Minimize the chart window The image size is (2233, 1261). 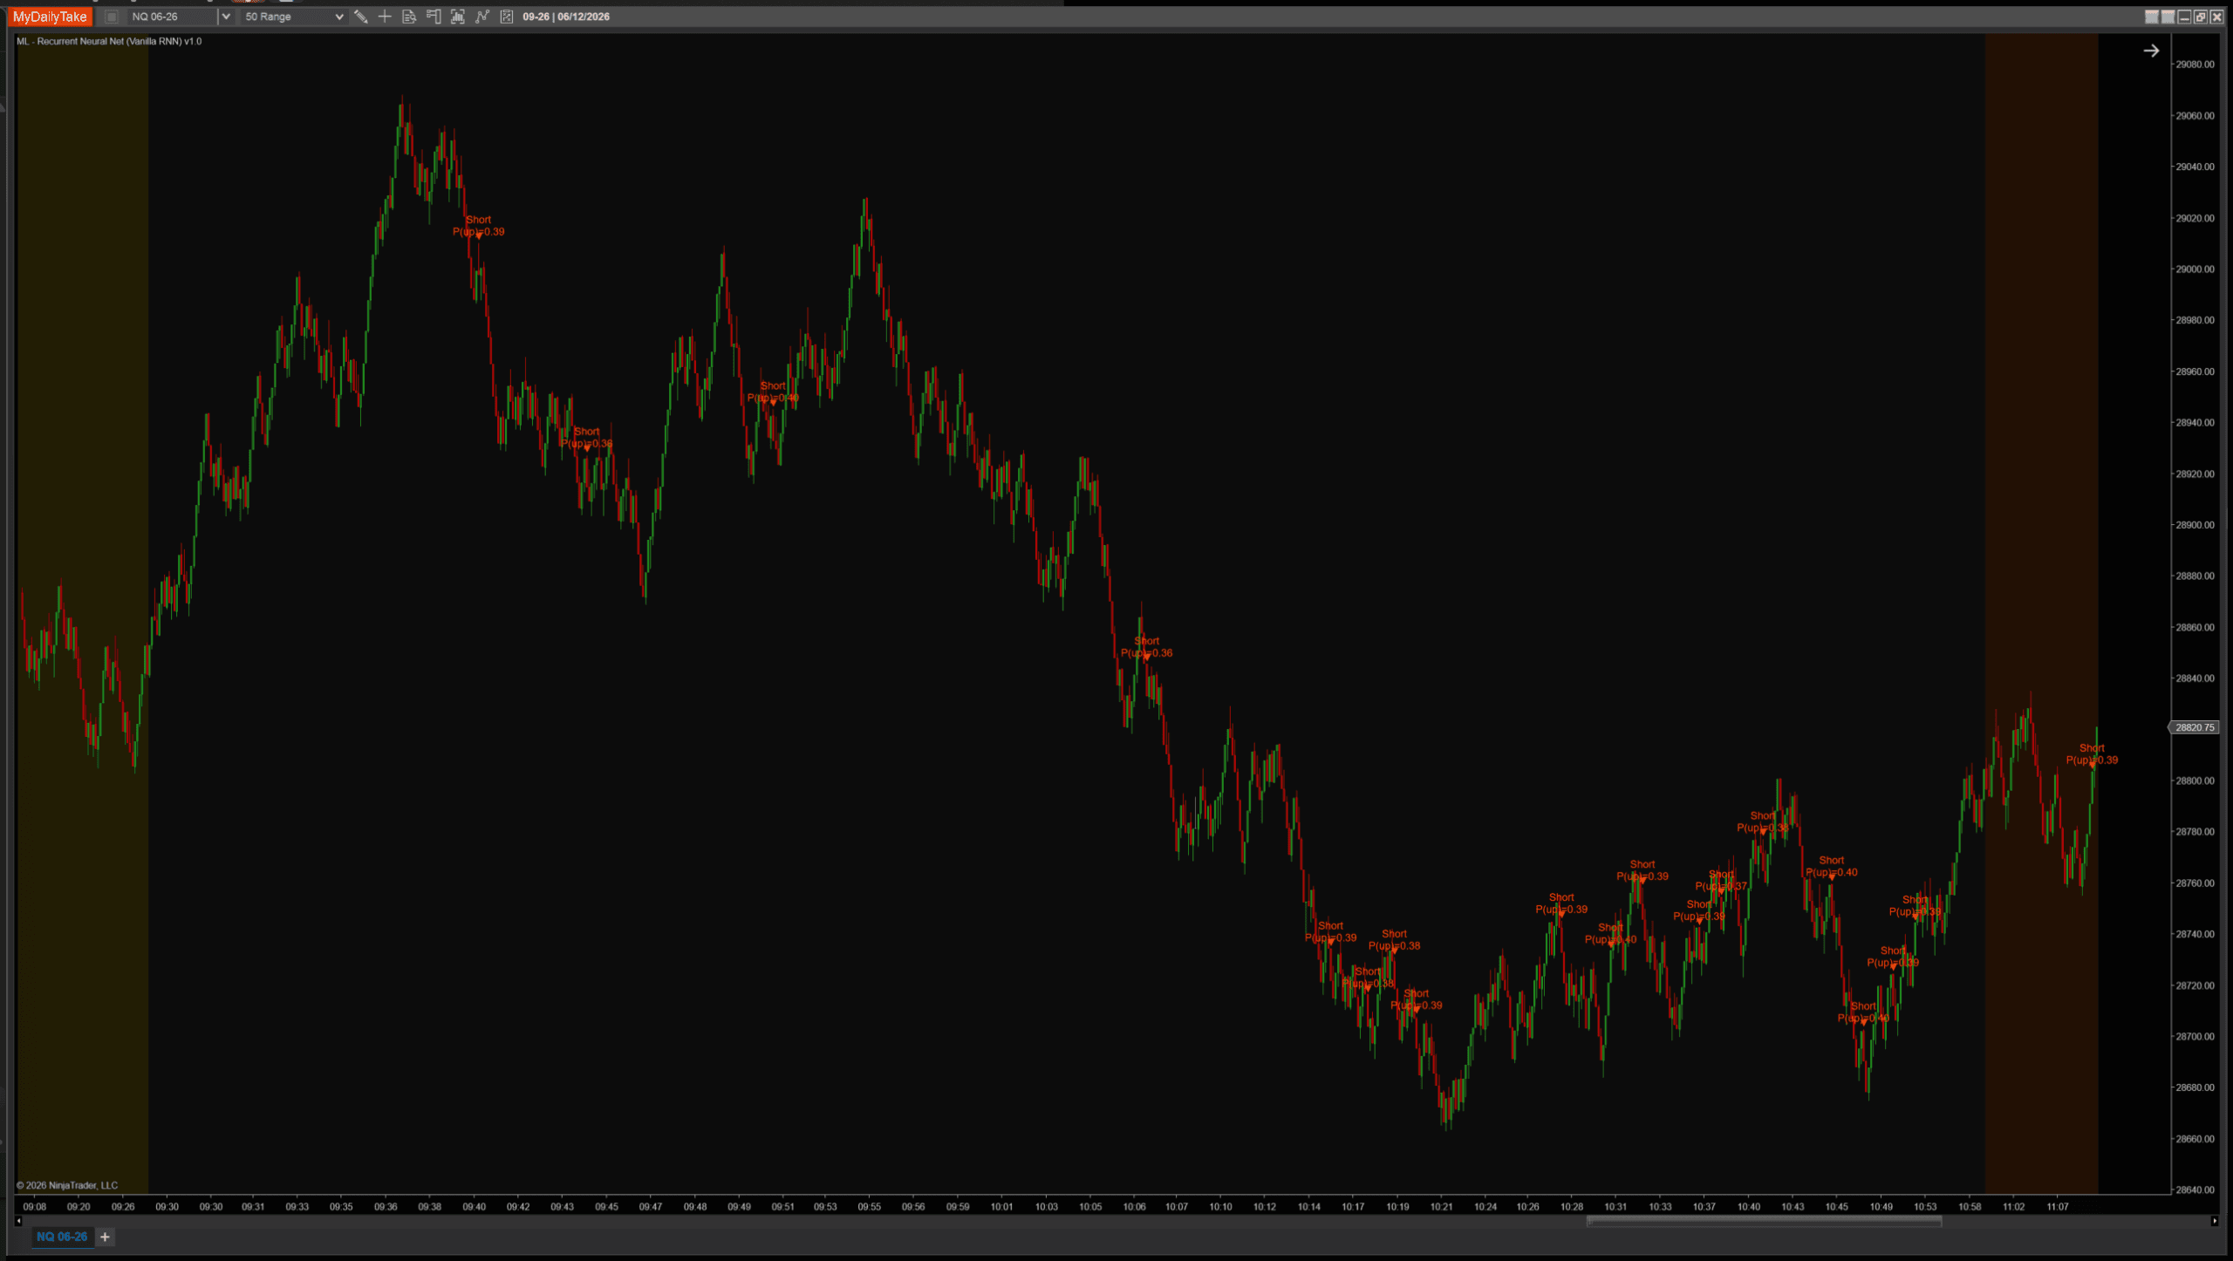click(2184, 17)
